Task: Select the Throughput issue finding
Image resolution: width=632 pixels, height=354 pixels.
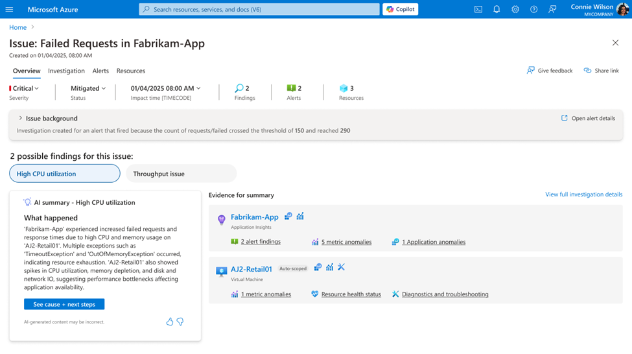Action: [181, 173]
